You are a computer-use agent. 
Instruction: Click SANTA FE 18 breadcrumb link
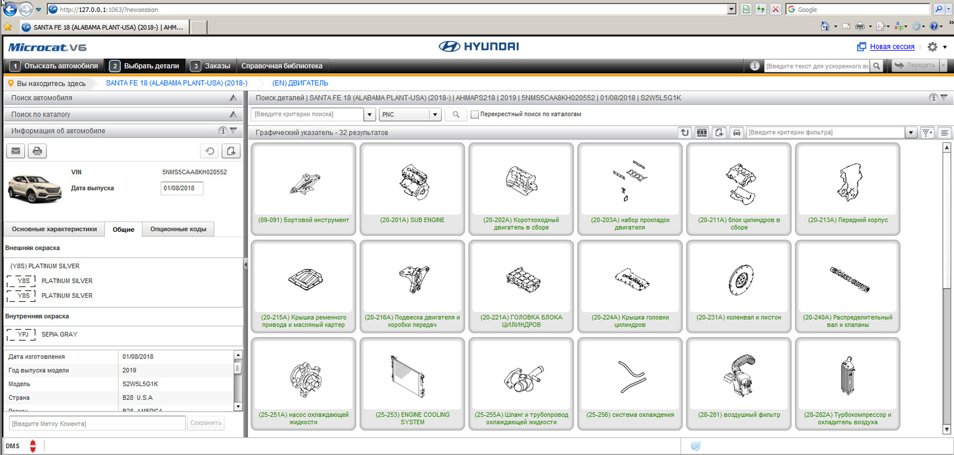point(176,83)
